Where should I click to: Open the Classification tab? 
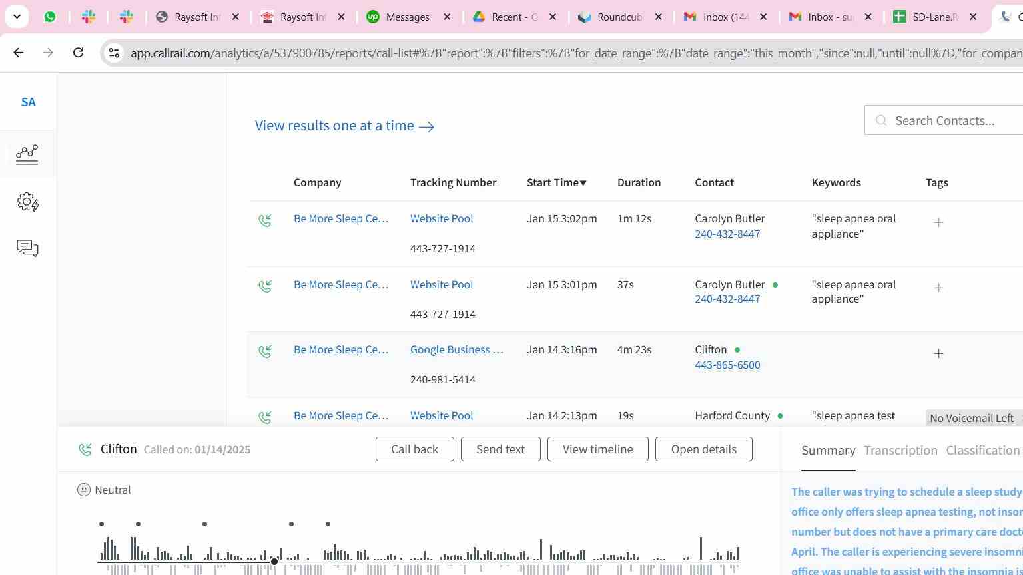983,451
